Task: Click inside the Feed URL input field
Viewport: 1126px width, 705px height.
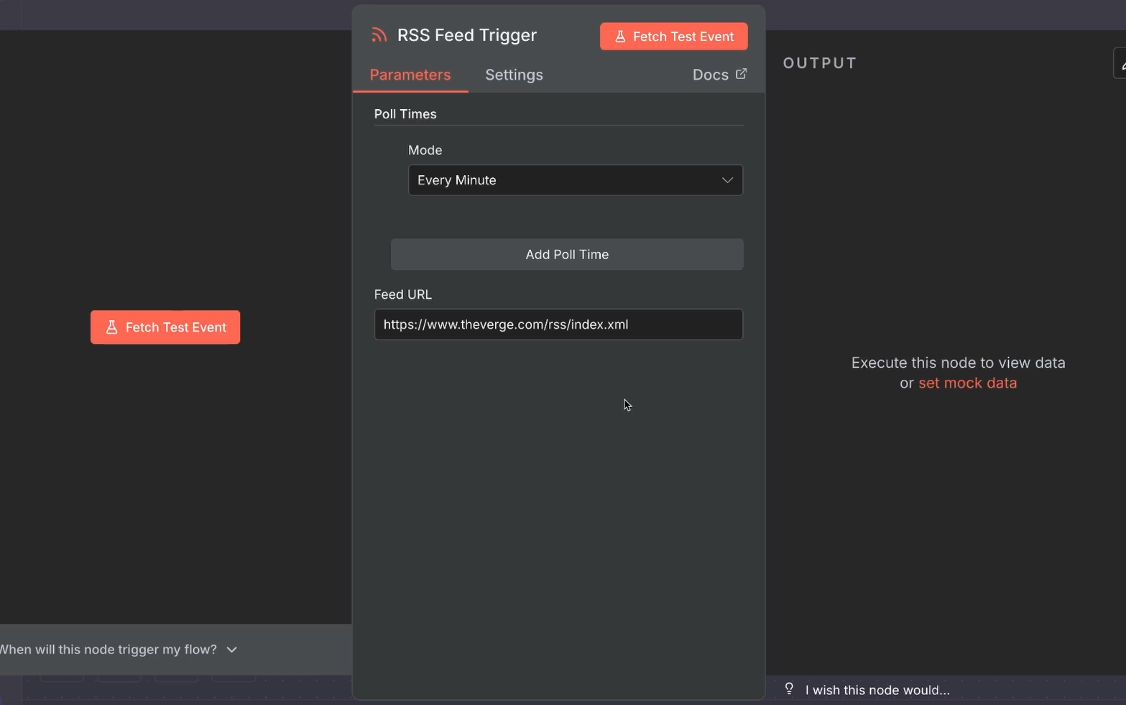Action: pos(558,325)
